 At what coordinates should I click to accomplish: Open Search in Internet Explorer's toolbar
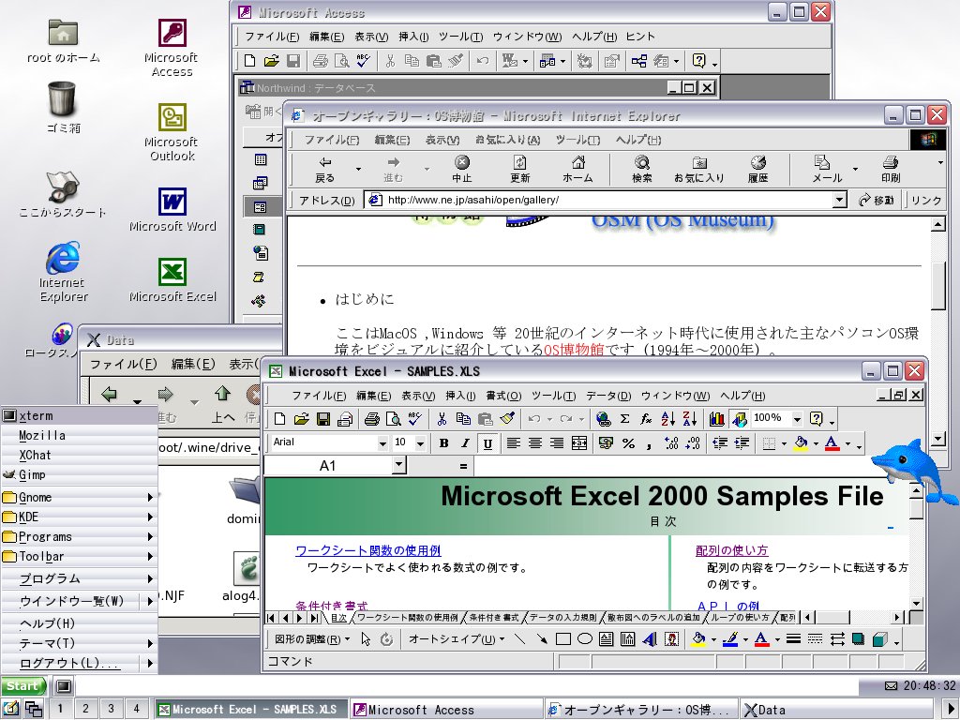point(641,170)
